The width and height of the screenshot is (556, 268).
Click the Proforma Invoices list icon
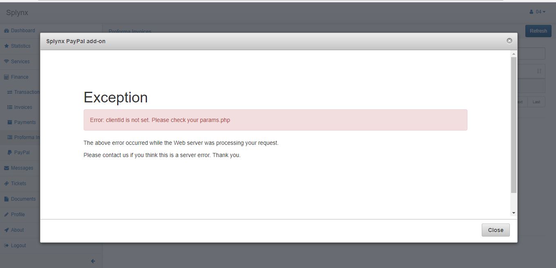(10, 137)
